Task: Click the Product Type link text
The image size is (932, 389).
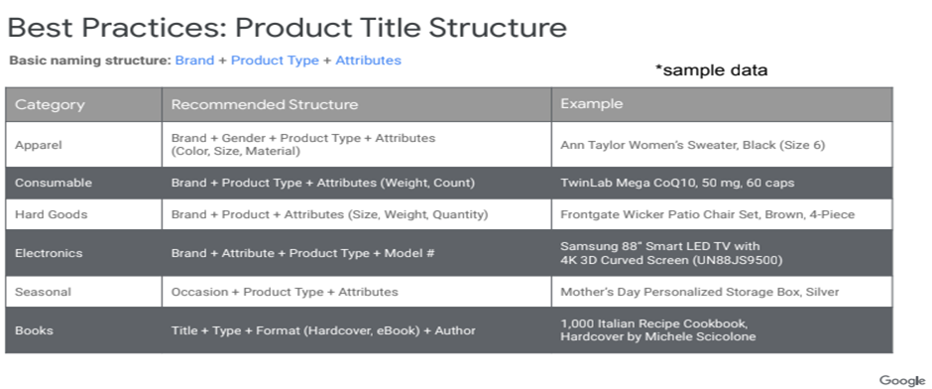Action: click(276, 61)
